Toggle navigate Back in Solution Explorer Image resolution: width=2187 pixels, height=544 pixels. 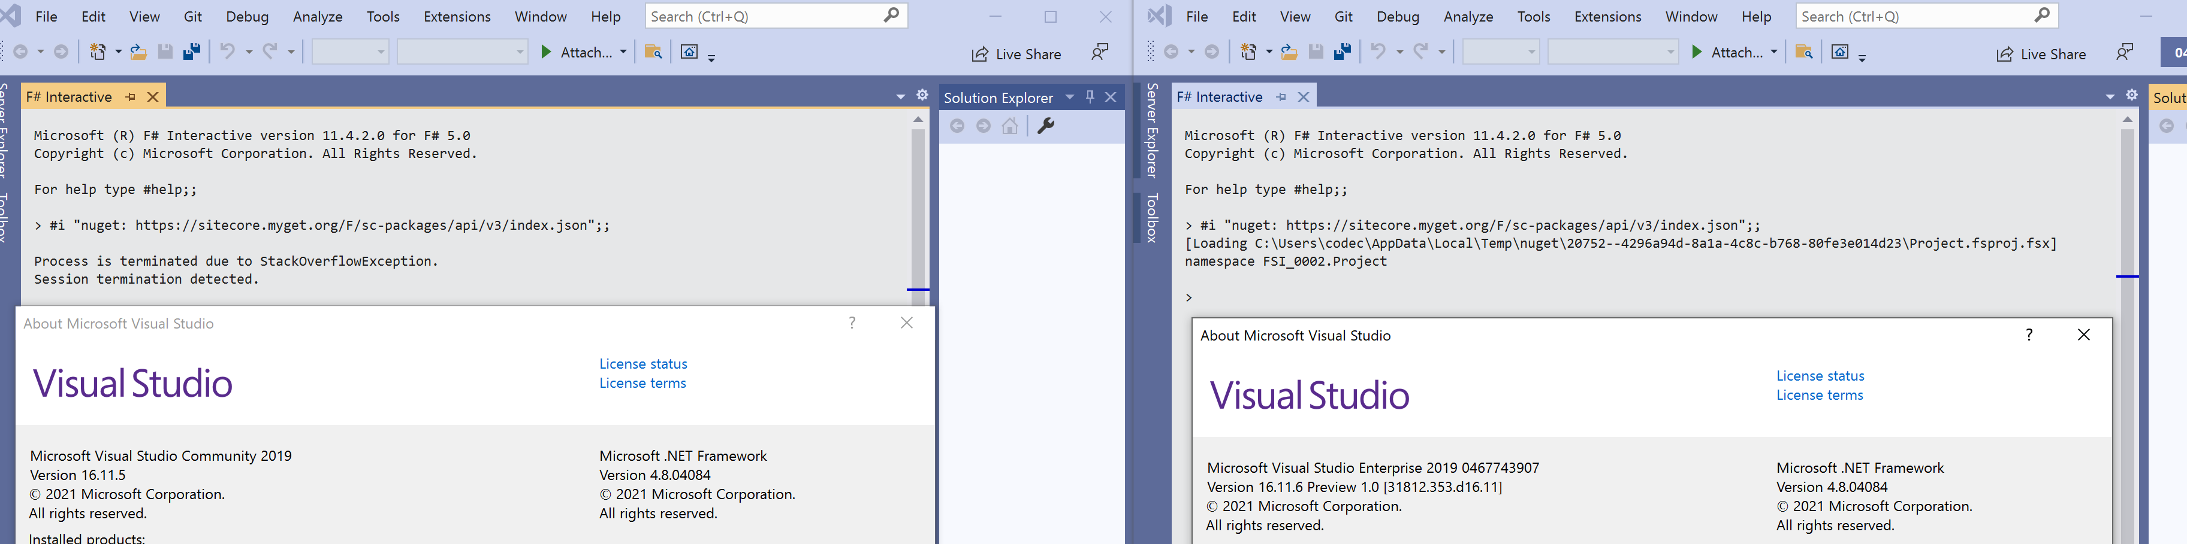pyautogui.click(x=958, y=126)
